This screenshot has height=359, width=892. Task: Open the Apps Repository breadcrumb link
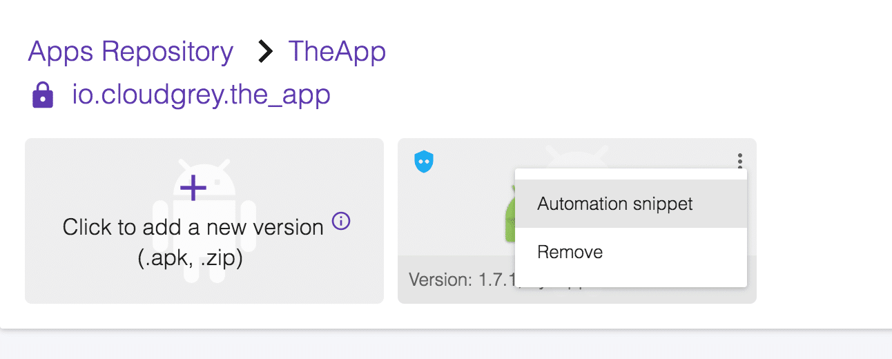click(x=130, y=52)
